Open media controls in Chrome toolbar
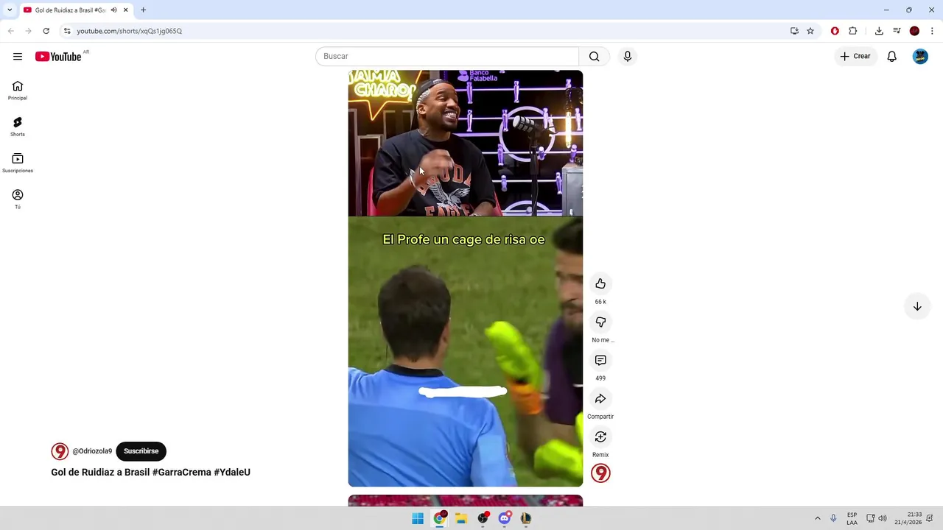The image size is (943, 530). click(897, 31)
